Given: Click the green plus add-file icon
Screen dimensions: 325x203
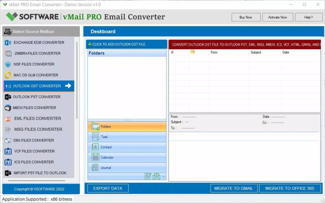Looking at the screenshot, I should pyautogui.click(x=90, y=44).
